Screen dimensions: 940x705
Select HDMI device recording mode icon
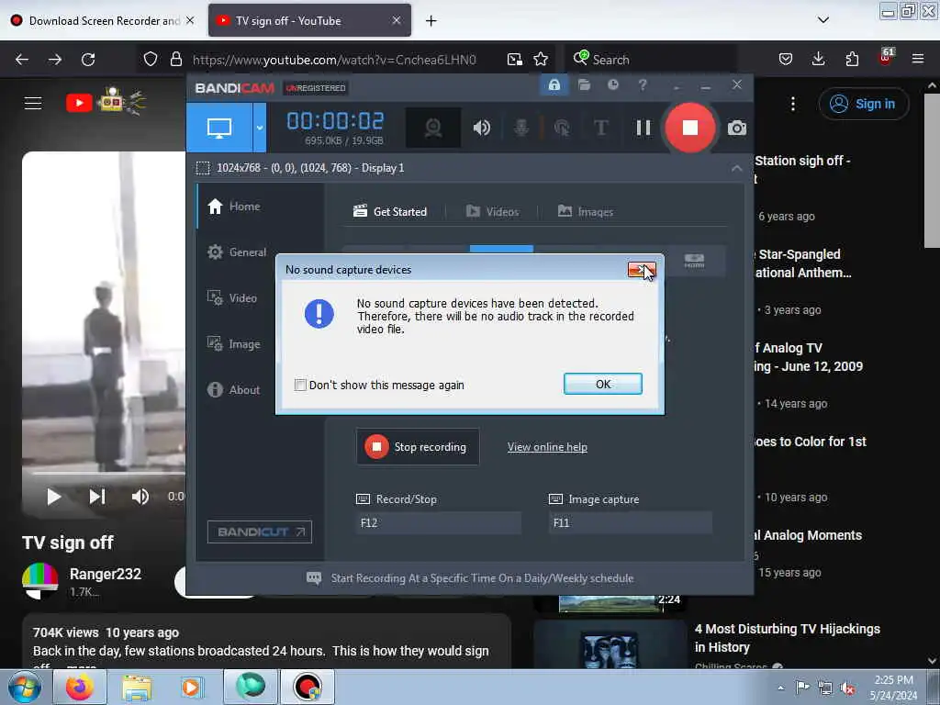[x=694, y=261]
